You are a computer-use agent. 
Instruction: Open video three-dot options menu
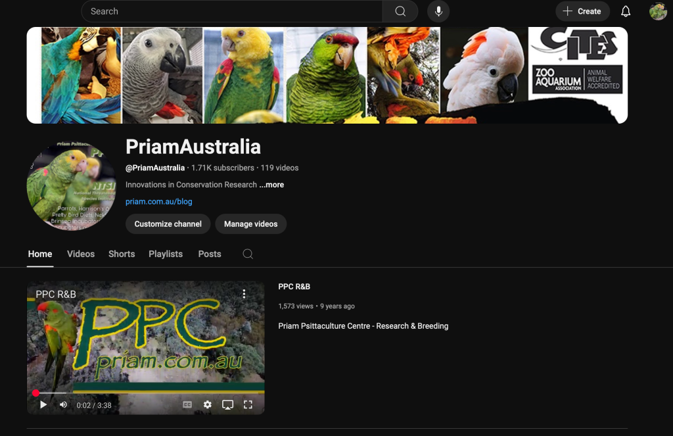[244, 294]
